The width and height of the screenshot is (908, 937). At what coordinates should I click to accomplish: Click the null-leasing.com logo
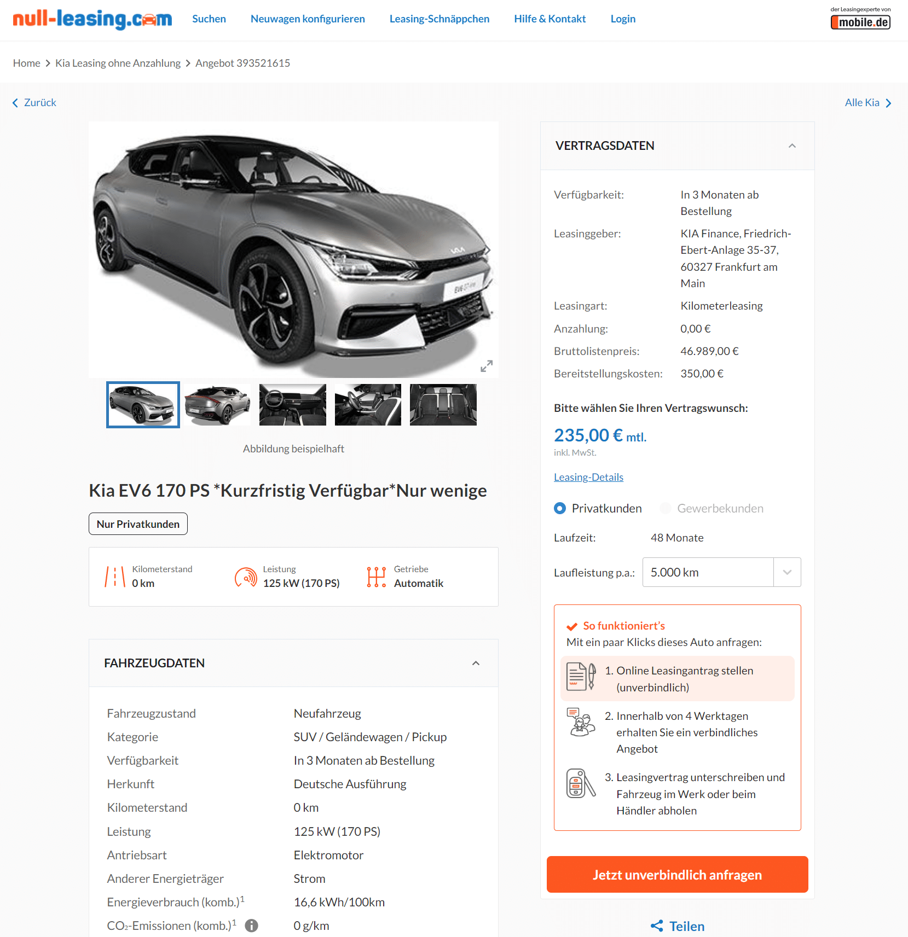coord(92,19)
